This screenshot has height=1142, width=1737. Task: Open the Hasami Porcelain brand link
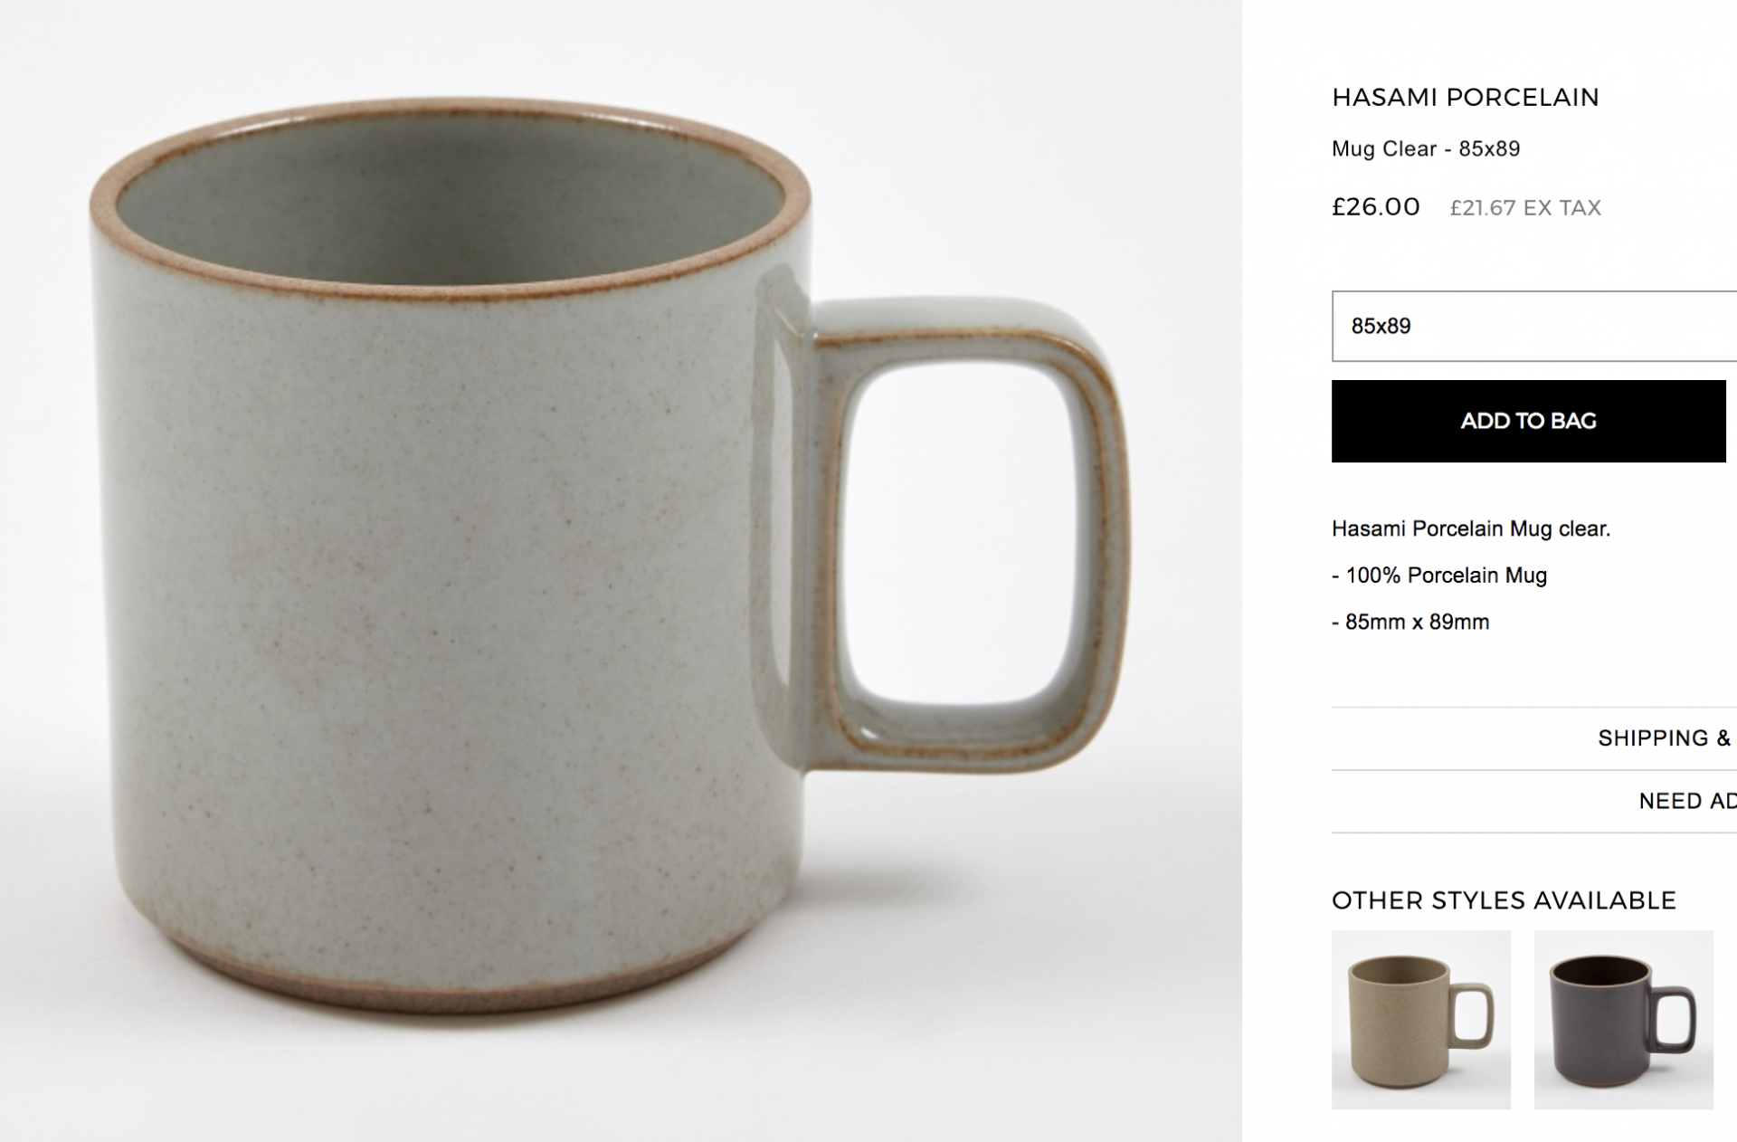point(1465,97)
